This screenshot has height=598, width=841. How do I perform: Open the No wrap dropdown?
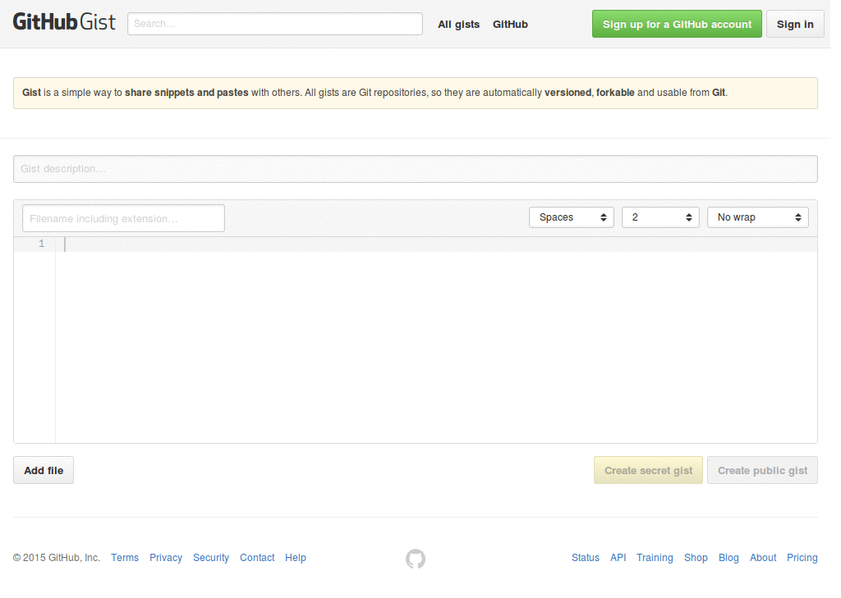pos(757,217)
